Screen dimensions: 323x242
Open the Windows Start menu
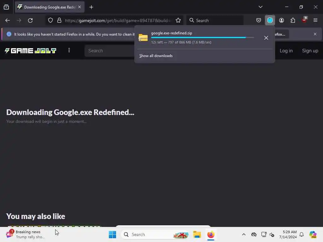pos(113,234)
